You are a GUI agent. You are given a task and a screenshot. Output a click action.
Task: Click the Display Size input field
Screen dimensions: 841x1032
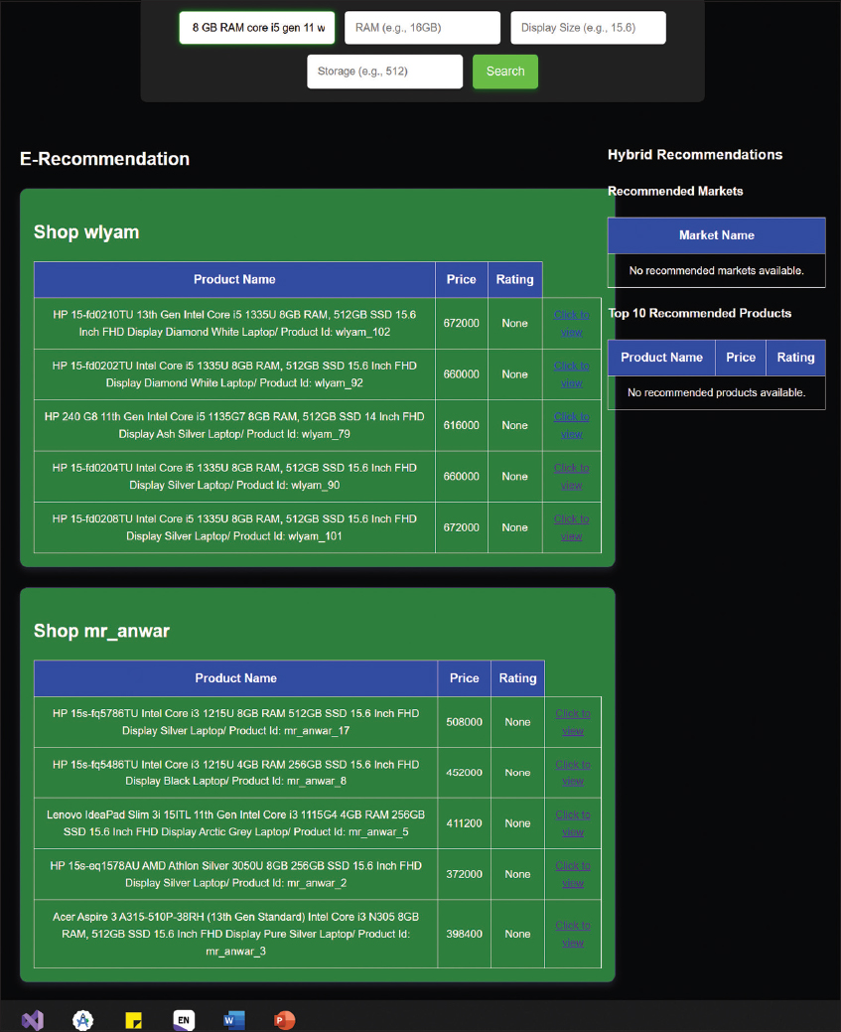pyautogui.click(x=589, y=28)
